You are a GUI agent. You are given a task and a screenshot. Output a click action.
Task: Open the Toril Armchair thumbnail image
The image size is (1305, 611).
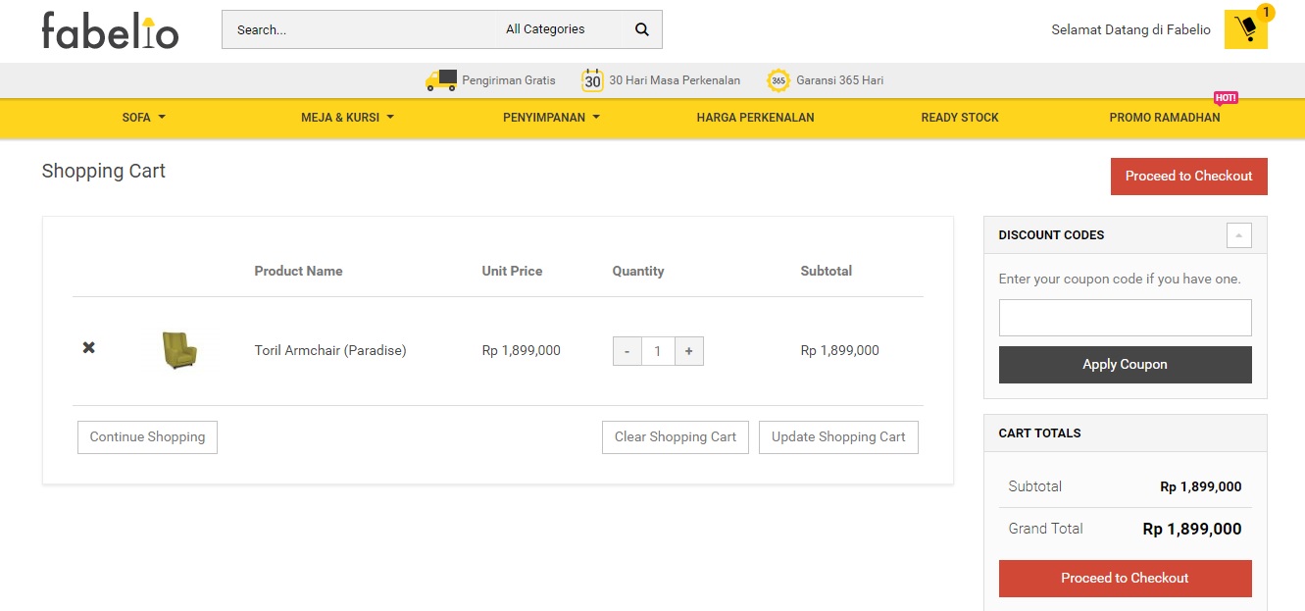pos(179,350)
